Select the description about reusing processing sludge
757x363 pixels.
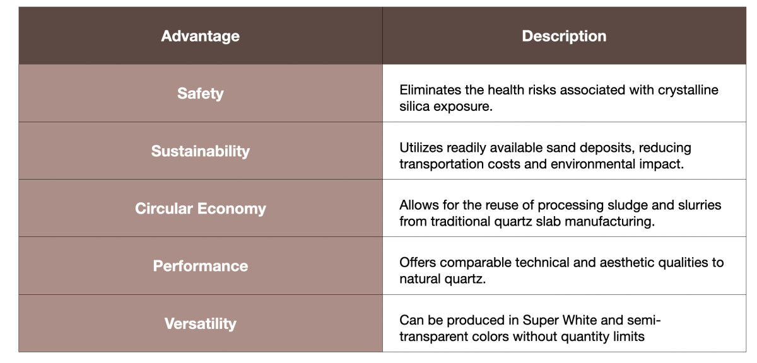point(560,212)
